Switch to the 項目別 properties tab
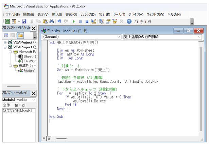210x145 pixels. 20,106
